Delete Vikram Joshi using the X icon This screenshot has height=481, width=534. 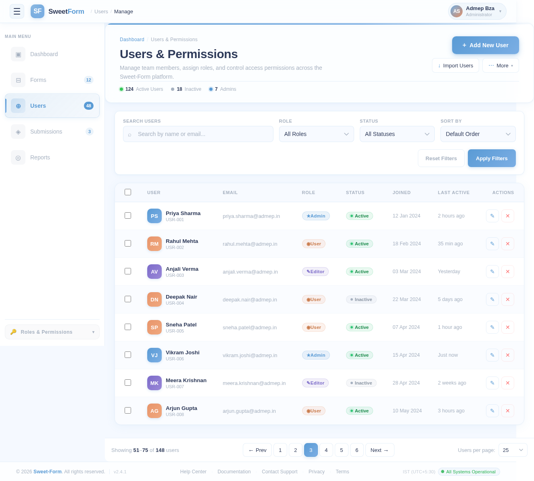tap(508, 355)
